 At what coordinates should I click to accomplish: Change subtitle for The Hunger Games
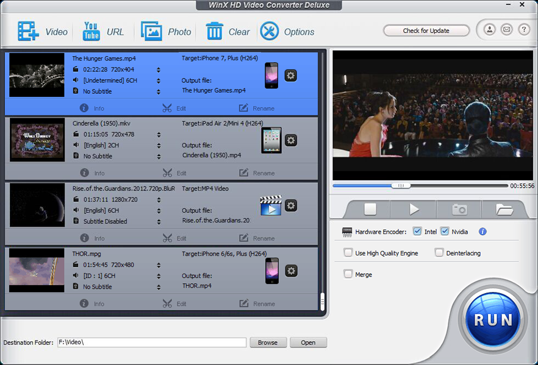[159, 92]
